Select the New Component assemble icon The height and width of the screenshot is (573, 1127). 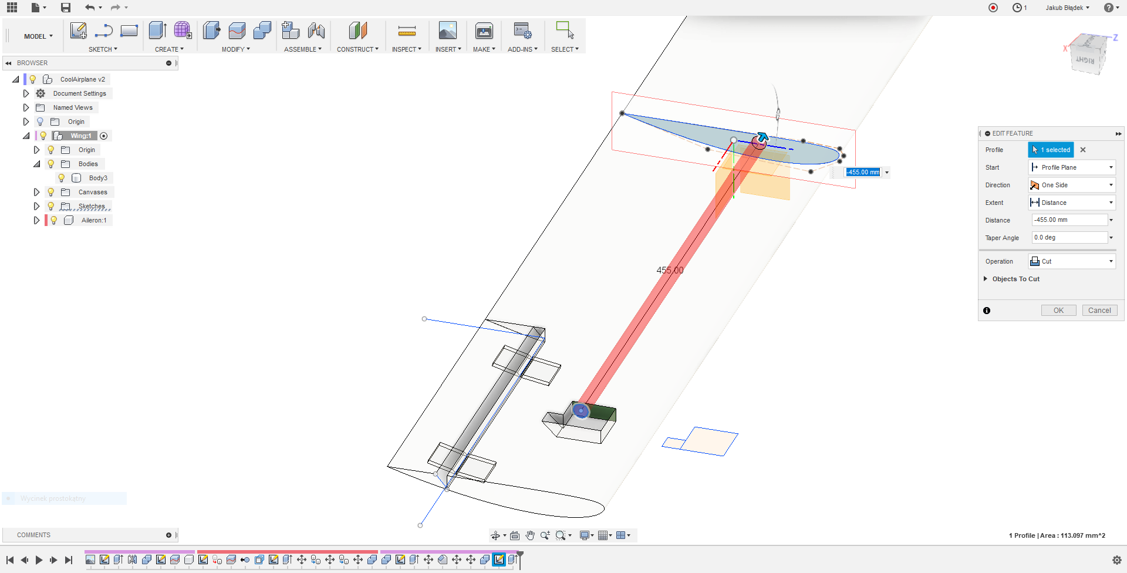[x=290, y=31]
